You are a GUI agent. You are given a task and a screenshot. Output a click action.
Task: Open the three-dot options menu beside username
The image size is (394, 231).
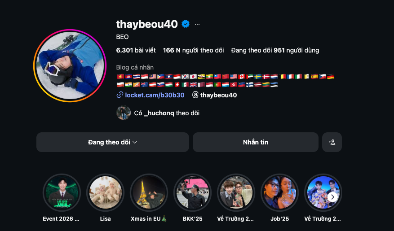(197, 24)
